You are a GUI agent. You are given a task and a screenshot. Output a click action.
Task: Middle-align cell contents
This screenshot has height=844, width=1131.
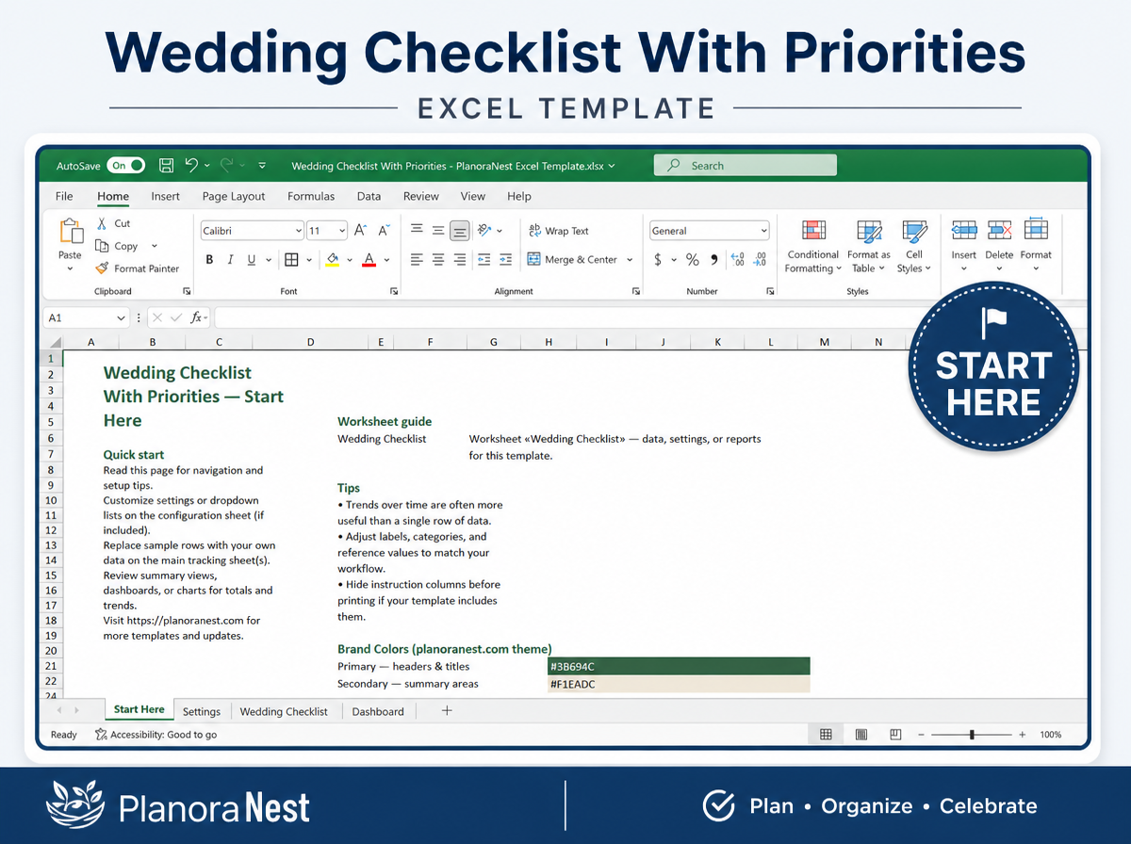click(438, 231)
